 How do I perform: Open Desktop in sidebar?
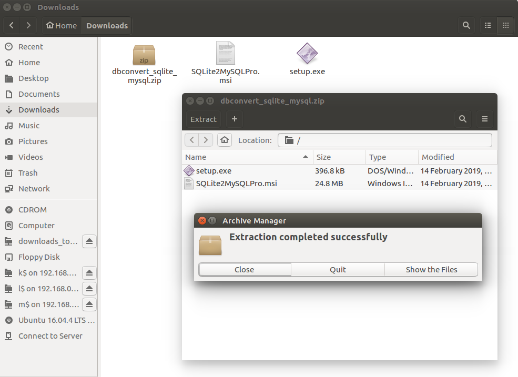pos(48,78)
